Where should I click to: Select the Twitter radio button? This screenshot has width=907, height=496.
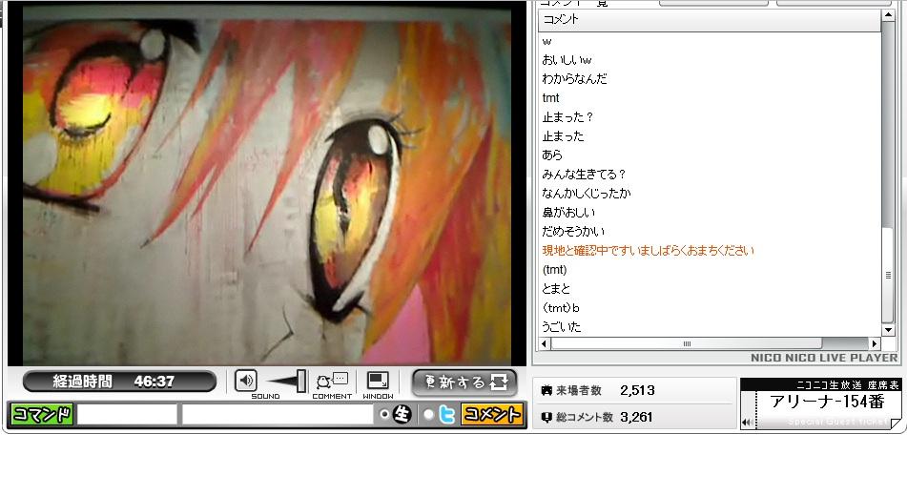point(428,414)
